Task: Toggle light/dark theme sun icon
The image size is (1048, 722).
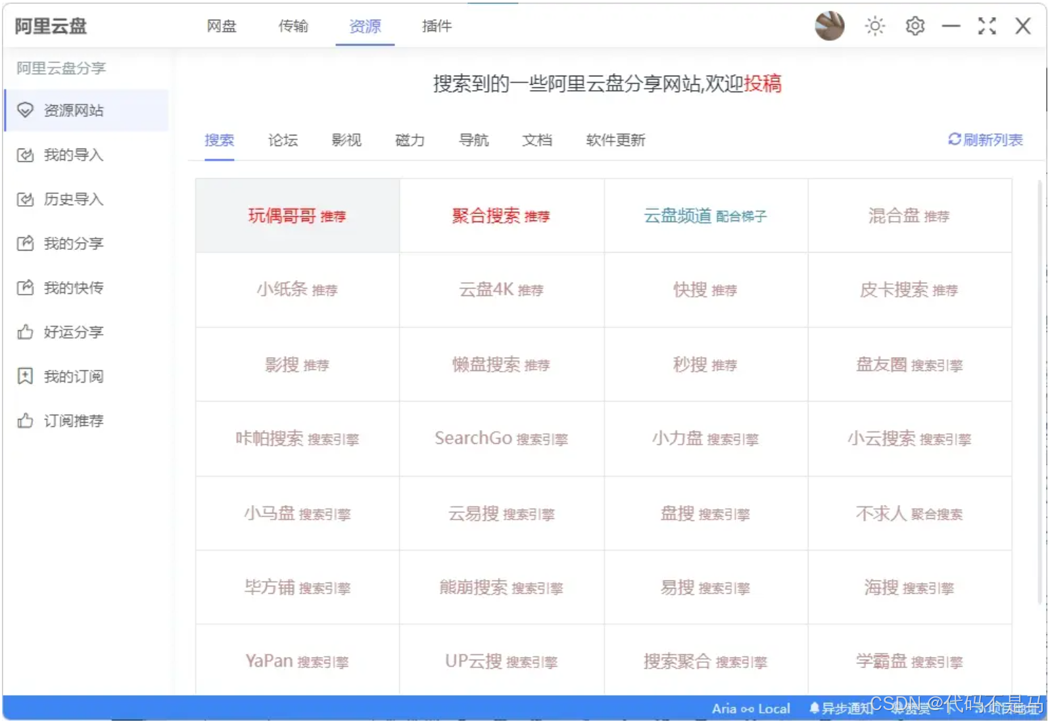Action: 875,26
